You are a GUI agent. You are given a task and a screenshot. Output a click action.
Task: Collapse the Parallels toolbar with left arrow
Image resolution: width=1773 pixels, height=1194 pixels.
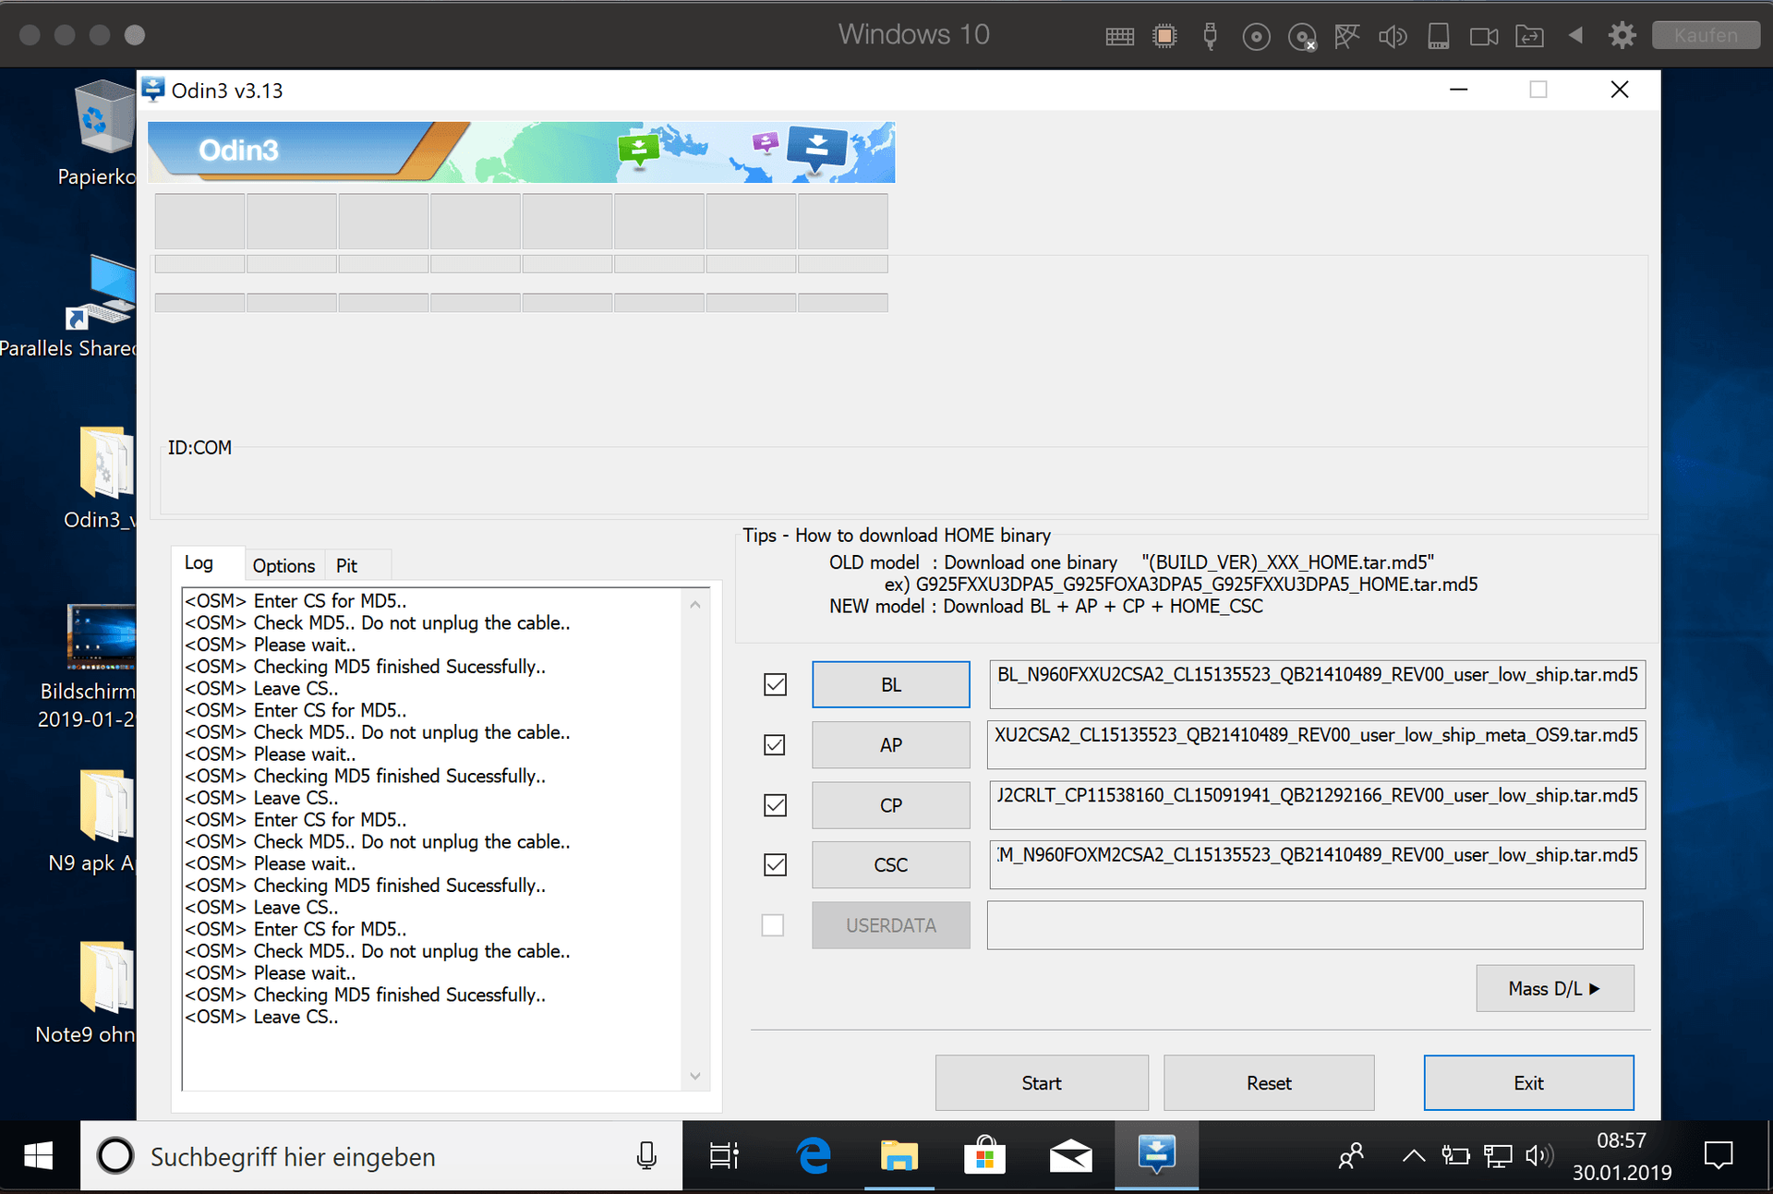click(x=1575, y=35)
